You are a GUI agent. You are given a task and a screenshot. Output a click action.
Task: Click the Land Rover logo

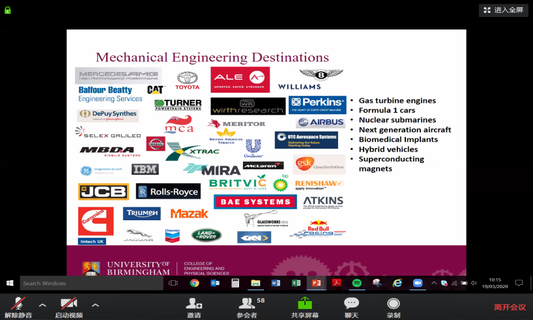(207, 235)
